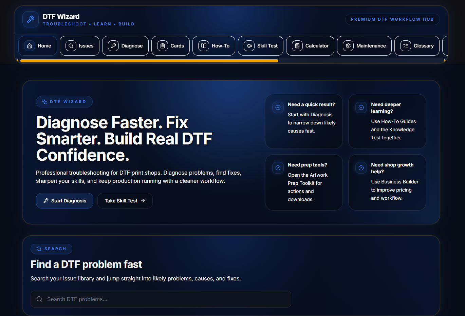This screenshot has height=316, width=465.
Task: Focus the Search DTF problems input field
Action: click(x=161, y=299)
